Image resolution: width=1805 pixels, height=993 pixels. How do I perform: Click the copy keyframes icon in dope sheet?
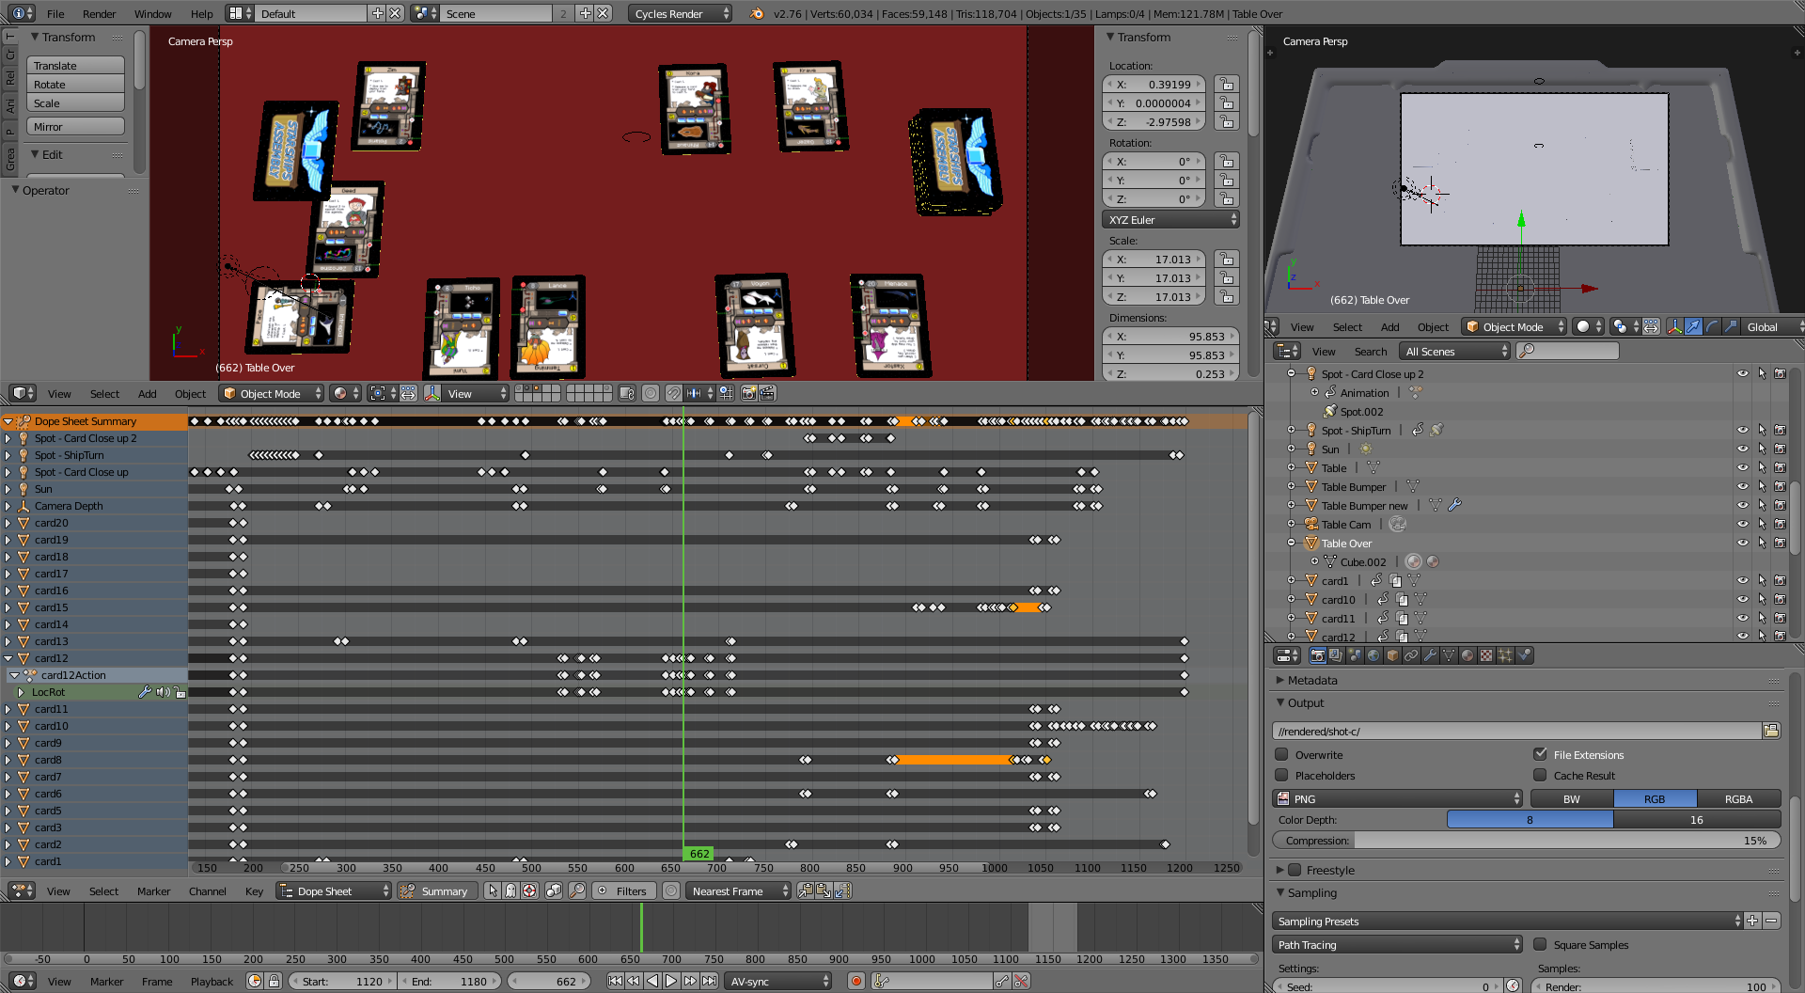tap(806, 891)
